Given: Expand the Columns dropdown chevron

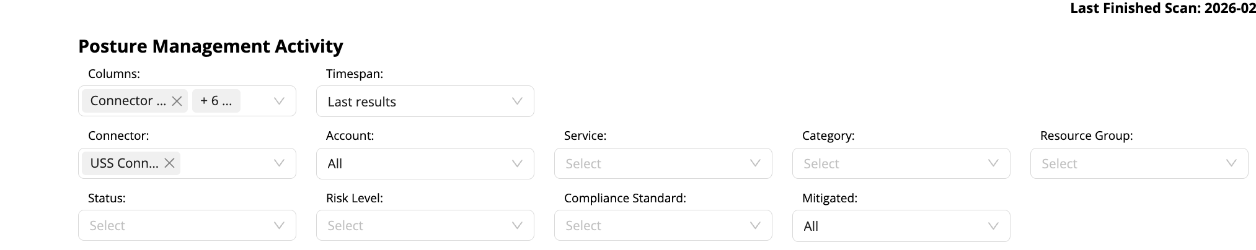Looking at the screenshot, I should [x=279, y=101].
